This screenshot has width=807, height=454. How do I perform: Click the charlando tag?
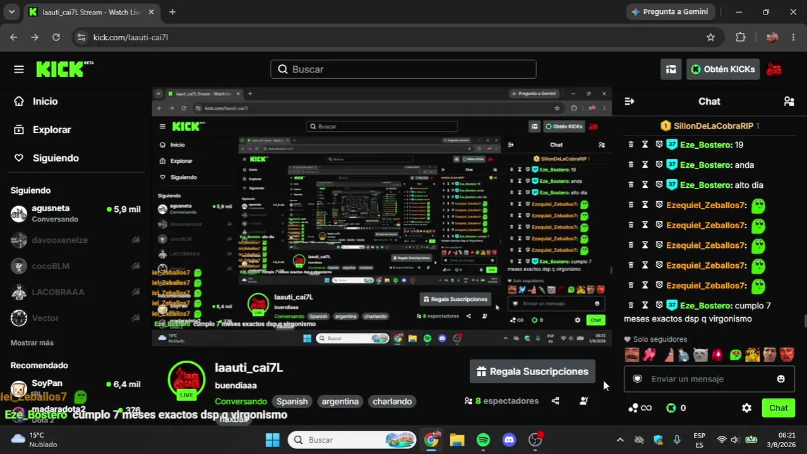392,401
